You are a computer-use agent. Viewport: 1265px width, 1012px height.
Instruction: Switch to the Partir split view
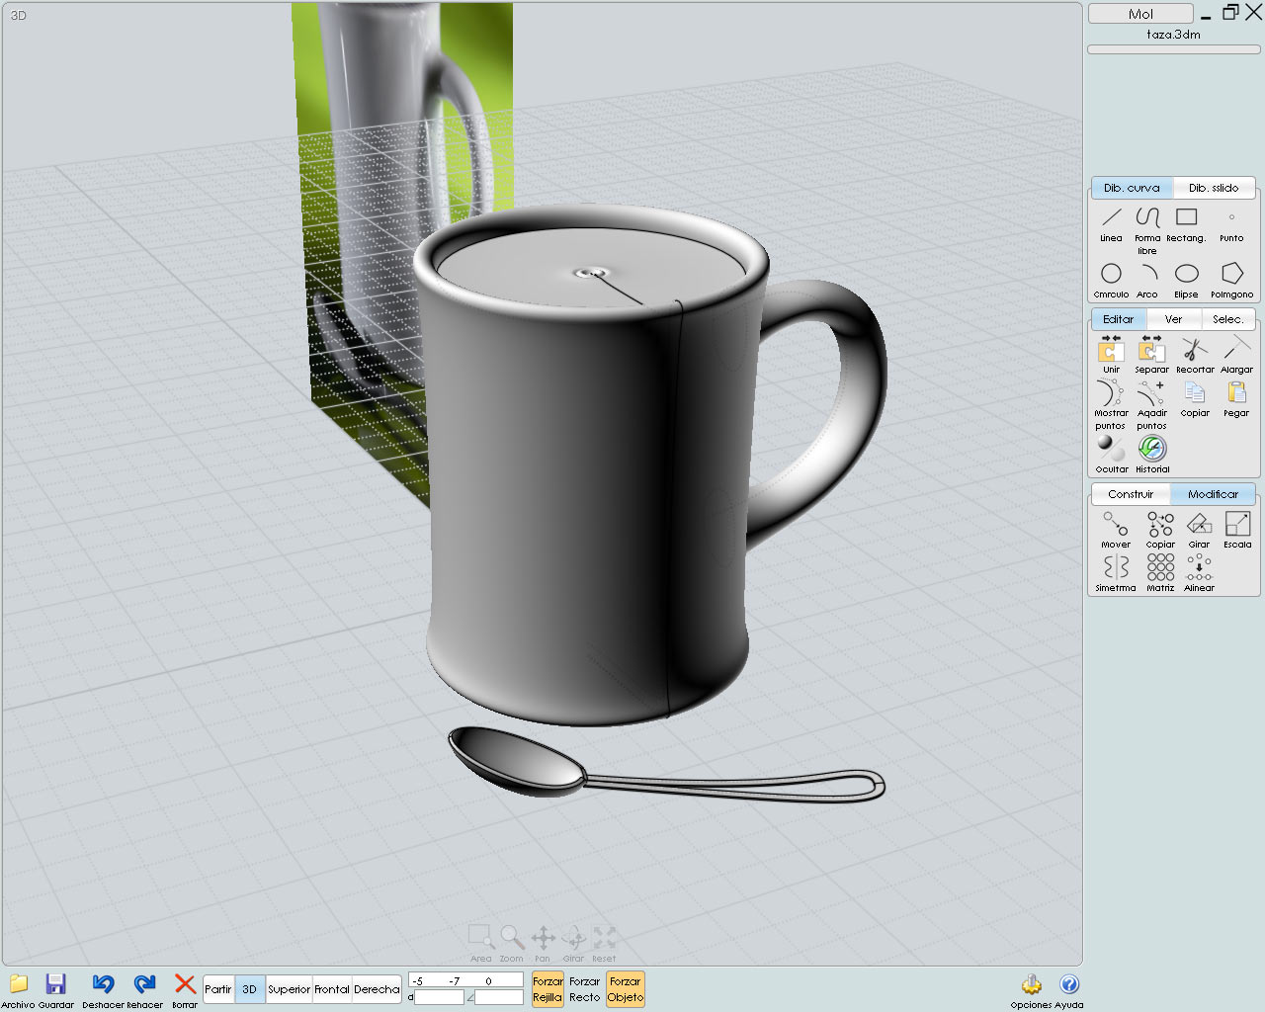[218, 989]
